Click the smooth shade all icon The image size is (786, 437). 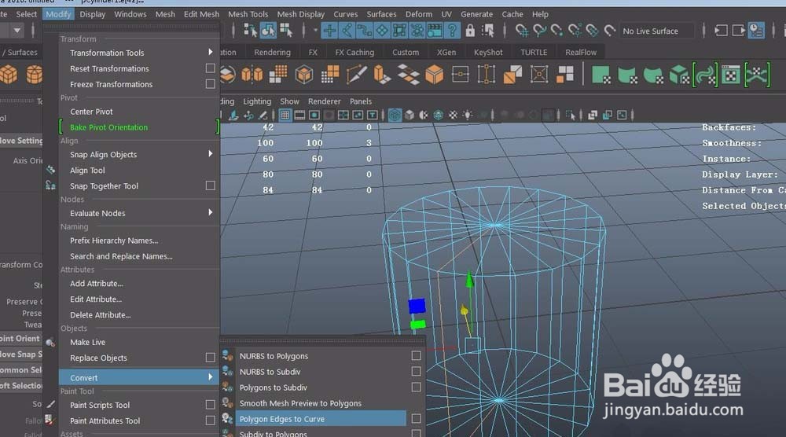click(x=409, y=116)
